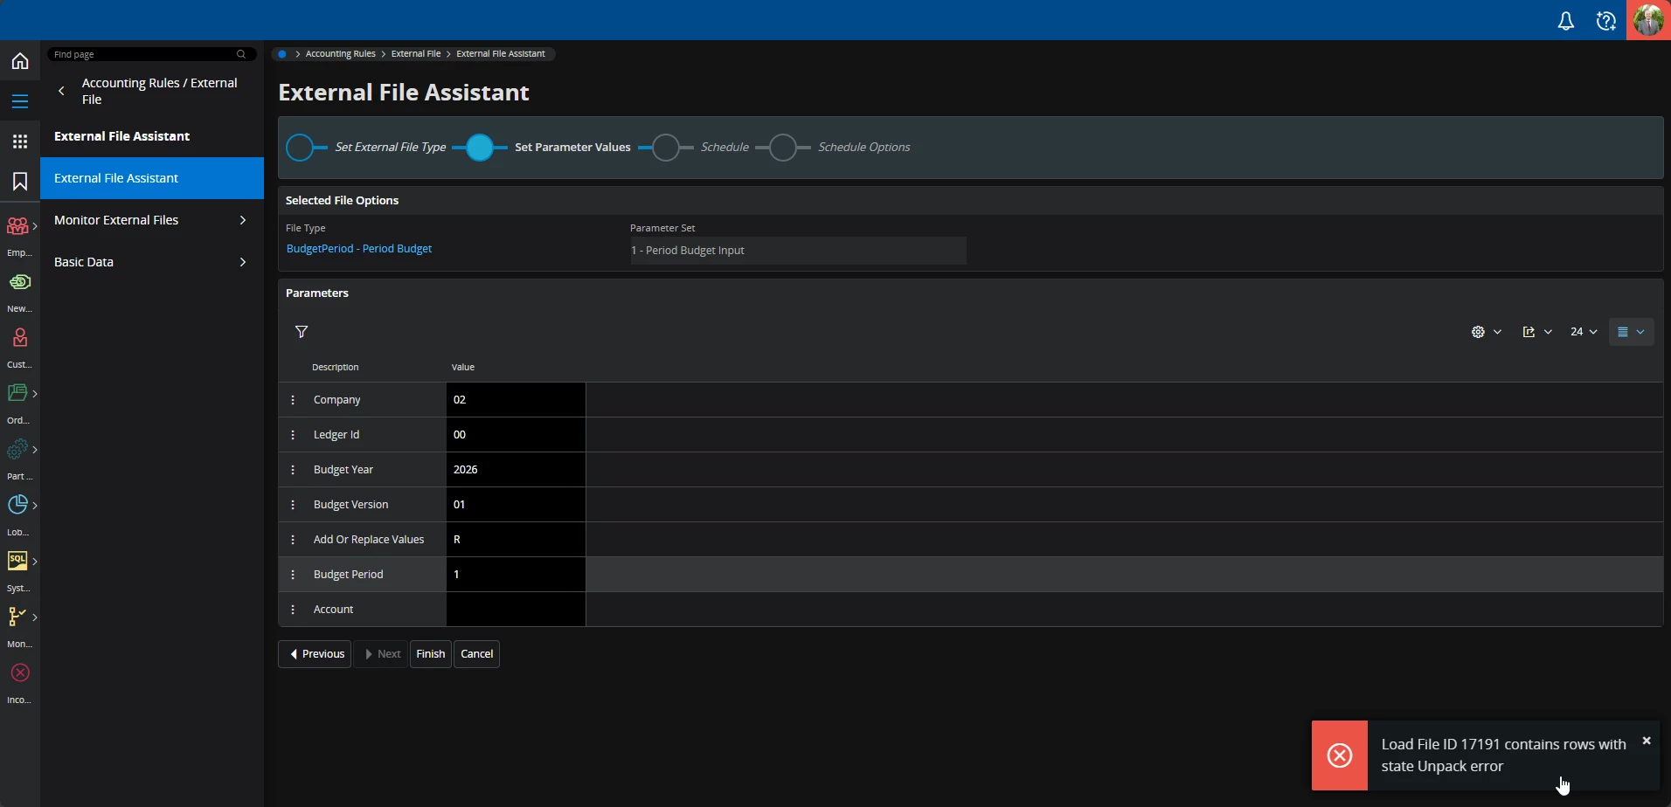1671x807 pixels.
Task: Open the notifications bell icon
Action: [1565, 21]
